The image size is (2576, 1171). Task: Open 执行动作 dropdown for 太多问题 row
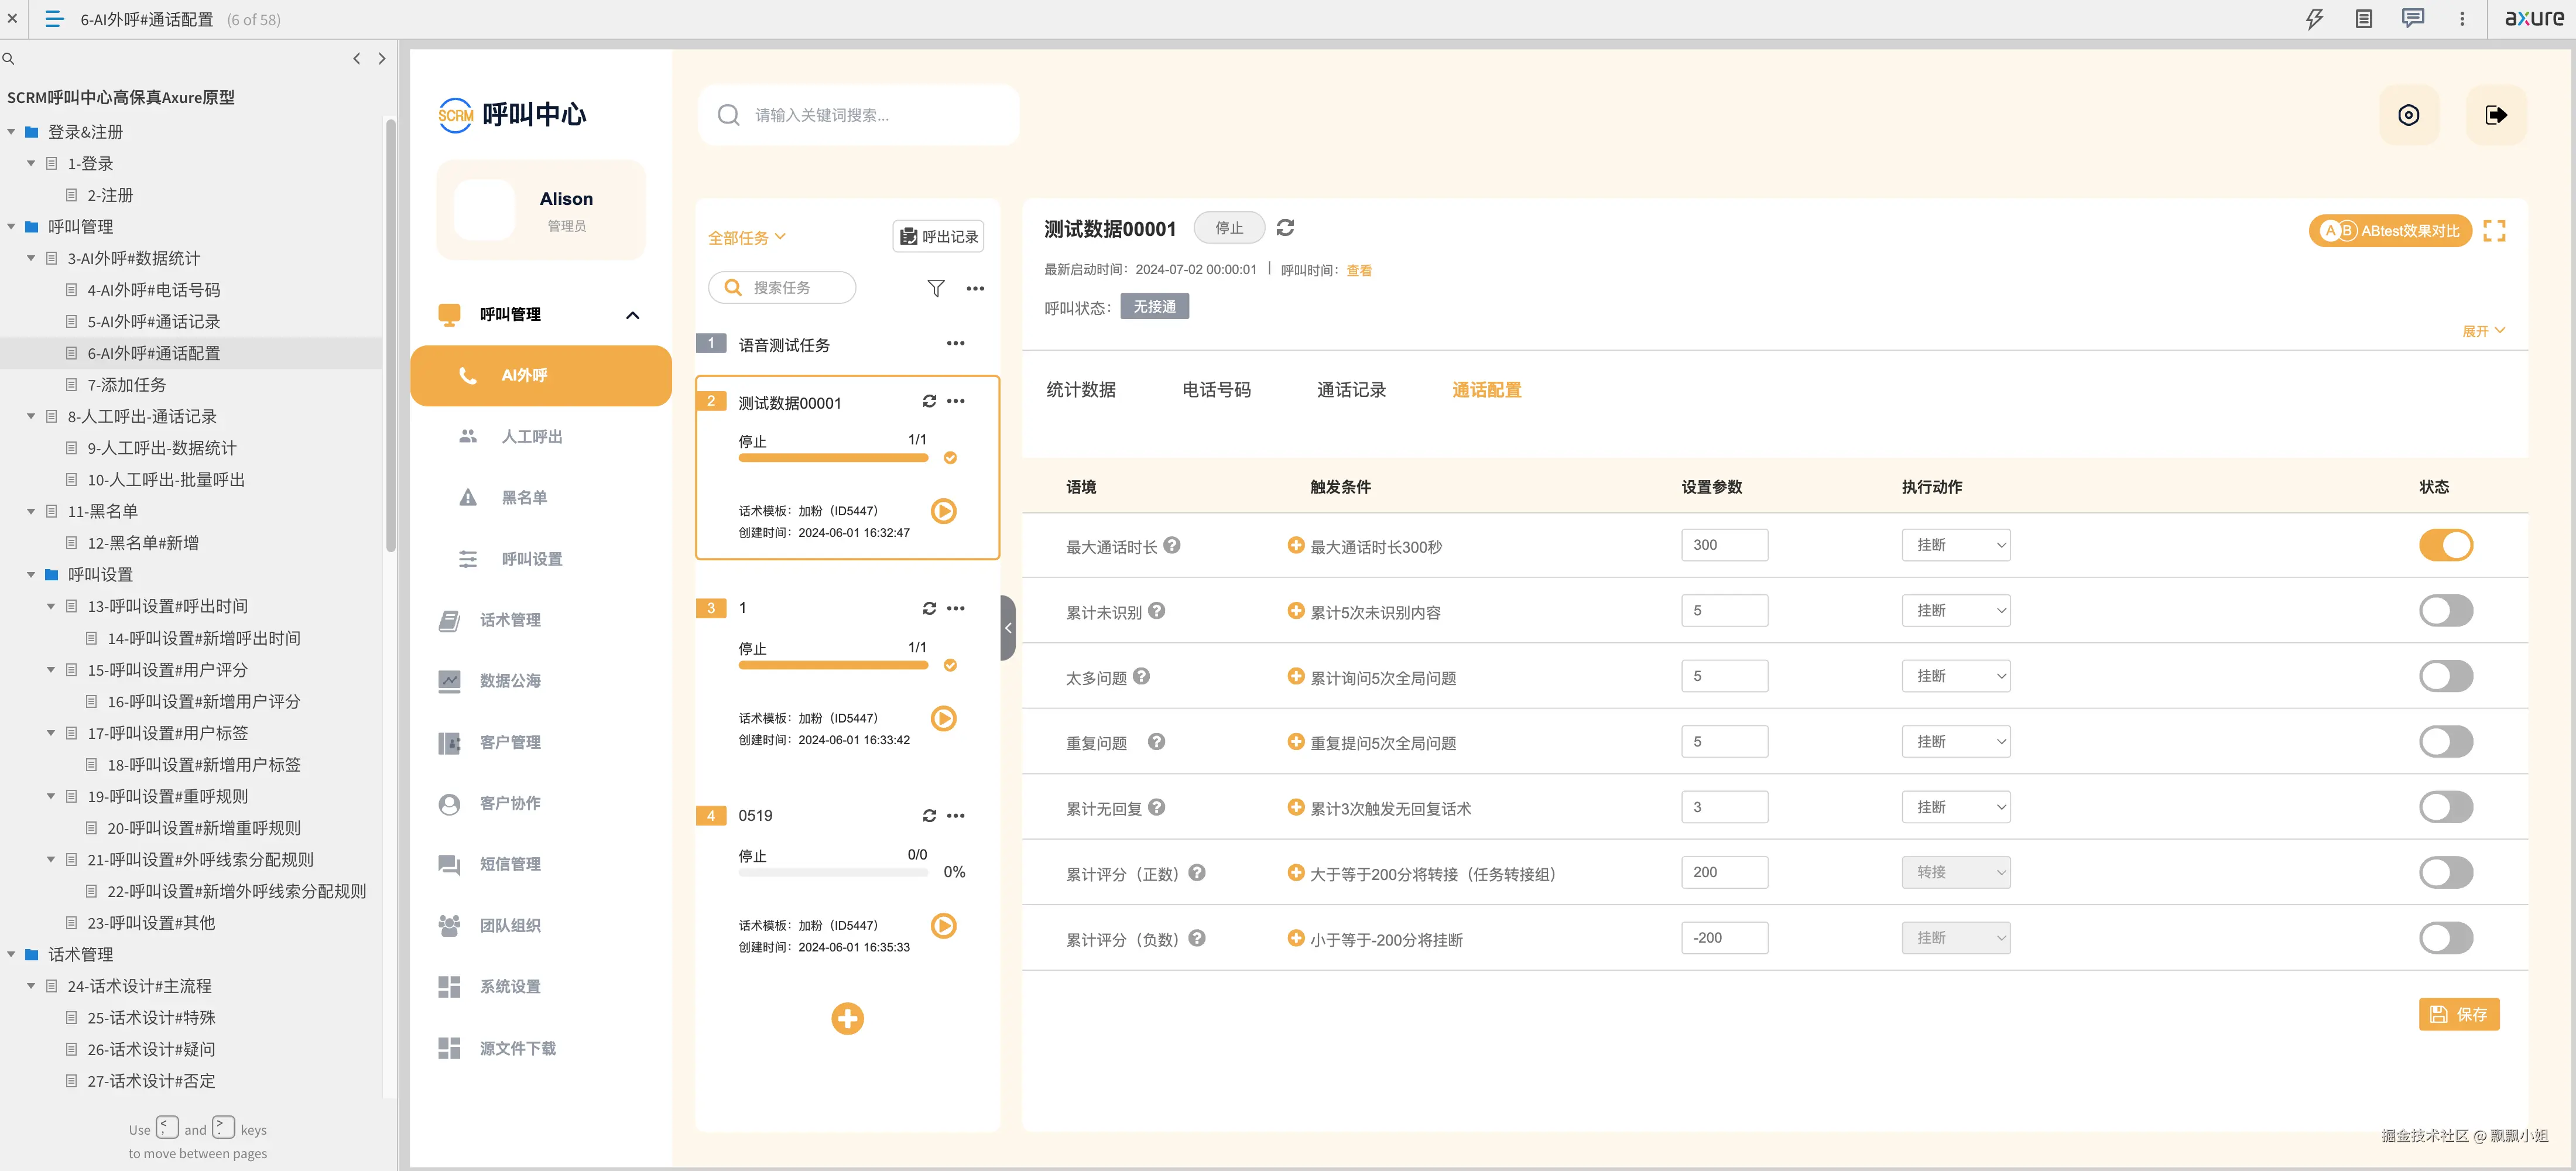(x=1955, y=676)
